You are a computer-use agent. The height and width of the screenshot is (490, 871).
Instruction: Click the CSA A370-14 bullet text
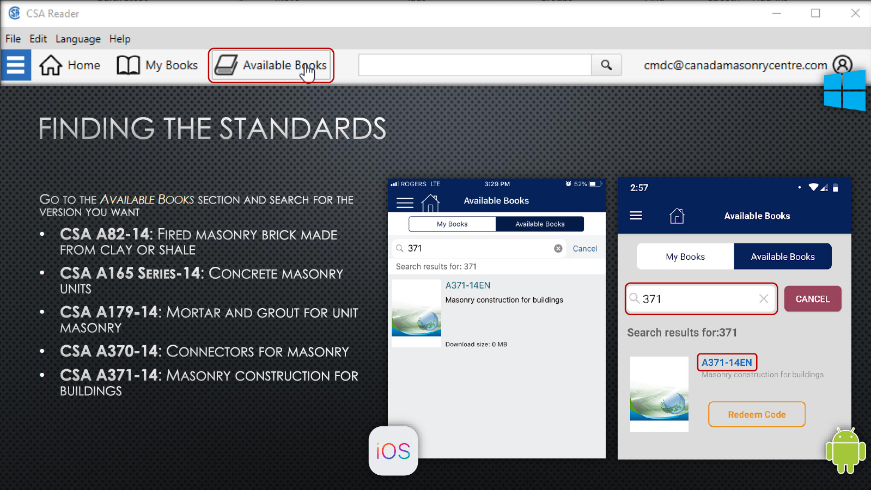click(x=204, y=352)
